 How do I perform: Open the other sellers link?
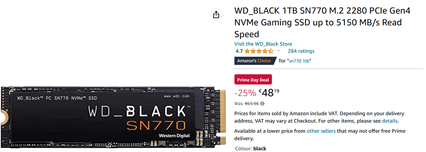[321, 131]
